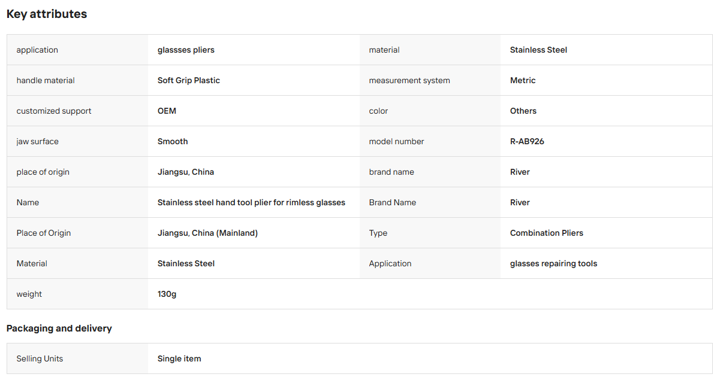Click the 'Key attributes' heading

pyautogui.click(x=47, y=14)
